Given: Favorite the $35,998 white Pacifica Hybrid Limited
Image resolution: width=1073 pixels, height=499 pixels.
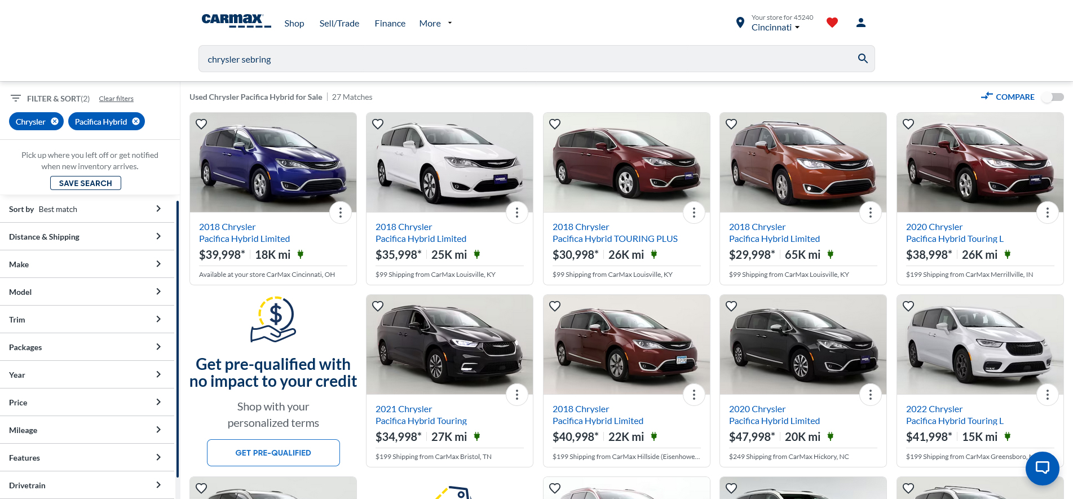Looking at the screenshot, I should tap(378, 124).
